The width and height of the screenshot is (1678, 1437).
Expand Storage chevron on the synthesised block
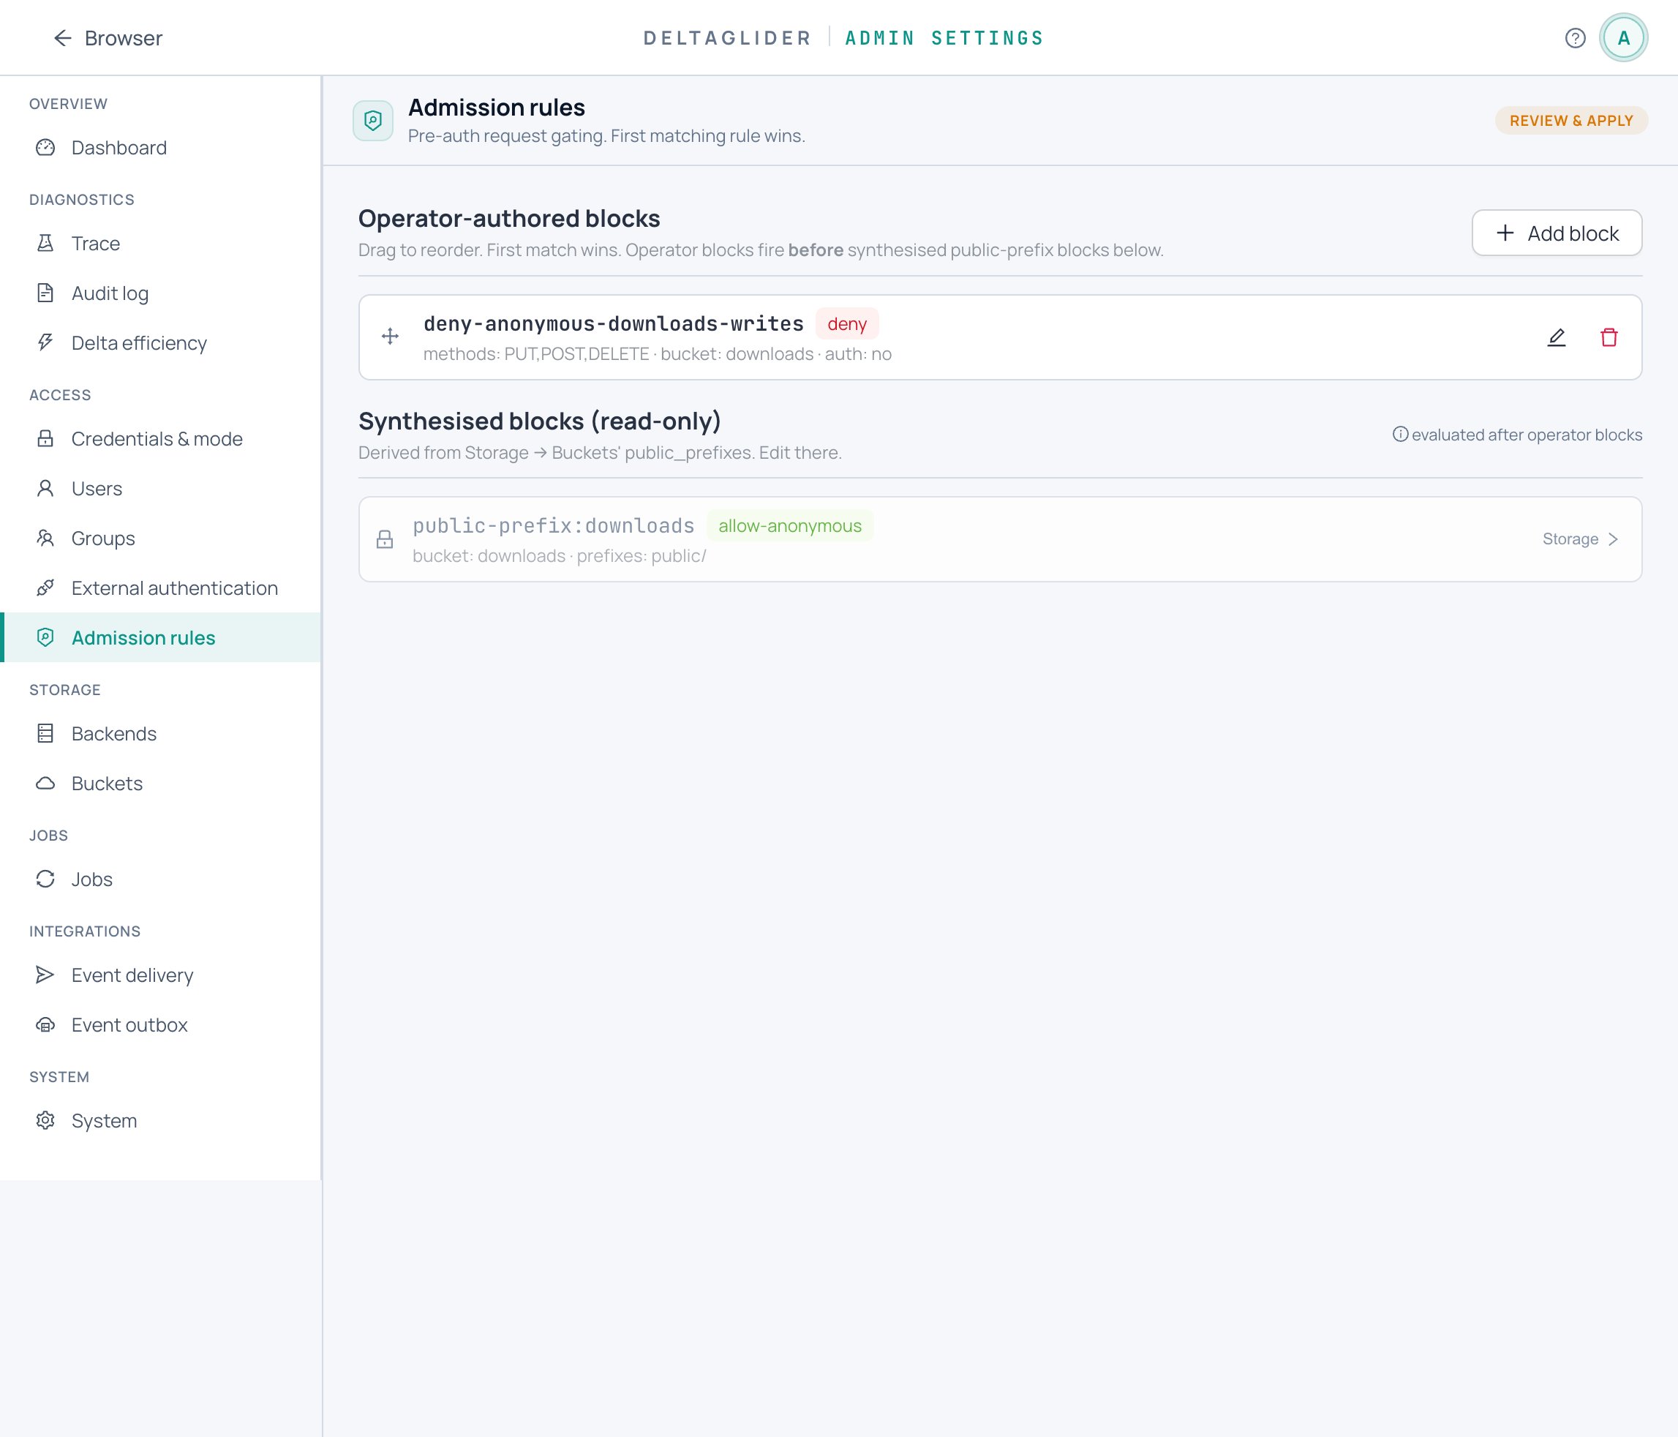coord(1612,539)
